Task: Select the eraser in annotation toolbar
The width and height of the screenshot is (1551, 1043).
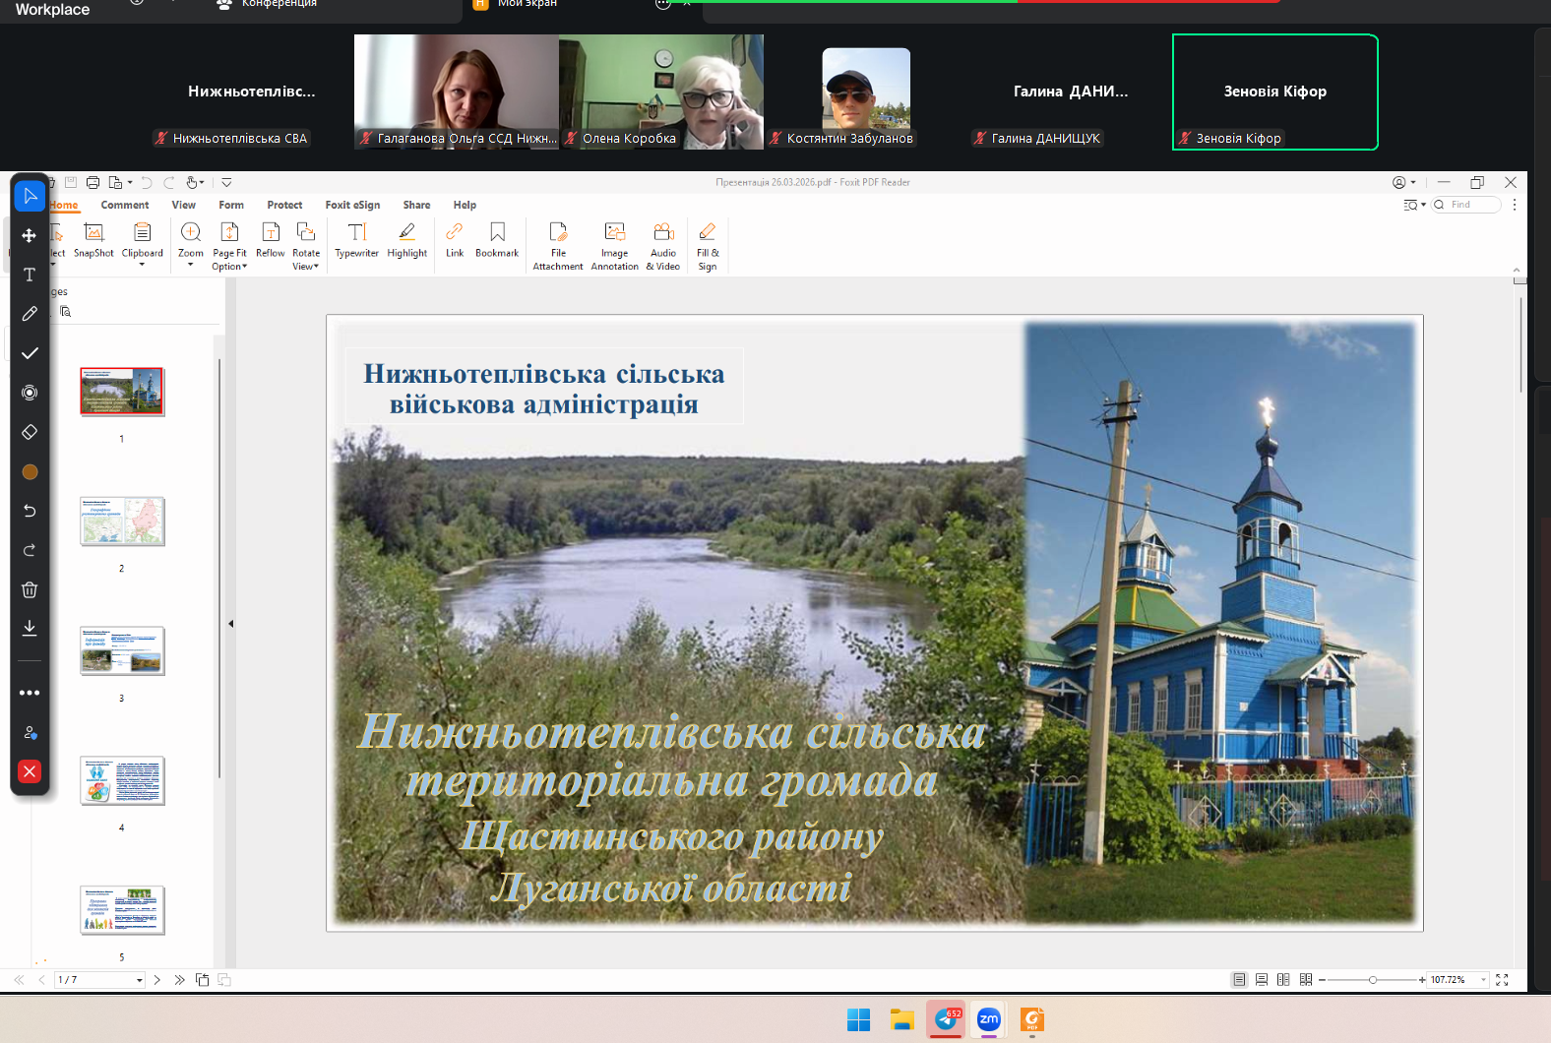Action: click(x=30, y=432)
